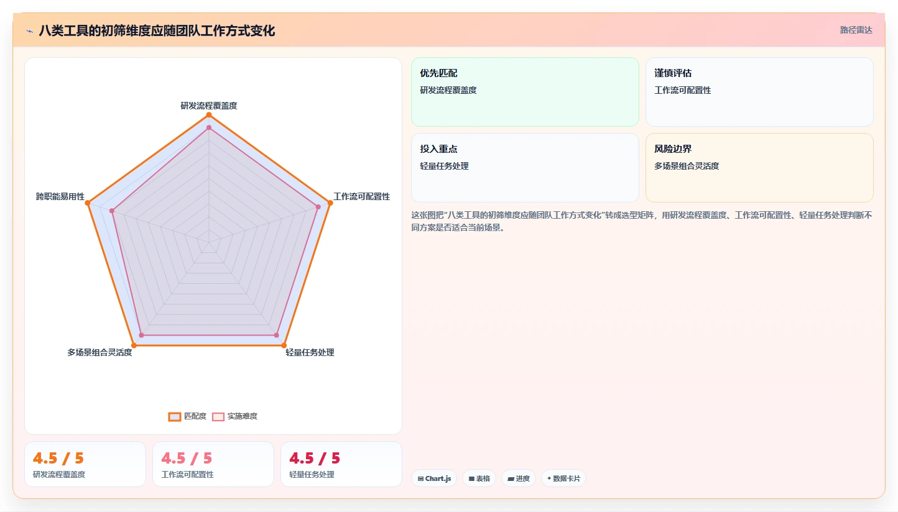Click the Chart.js tag

[434, 478]
